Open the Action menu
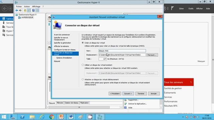This screenshot has height=120, width=214. (x=27, y=7)
